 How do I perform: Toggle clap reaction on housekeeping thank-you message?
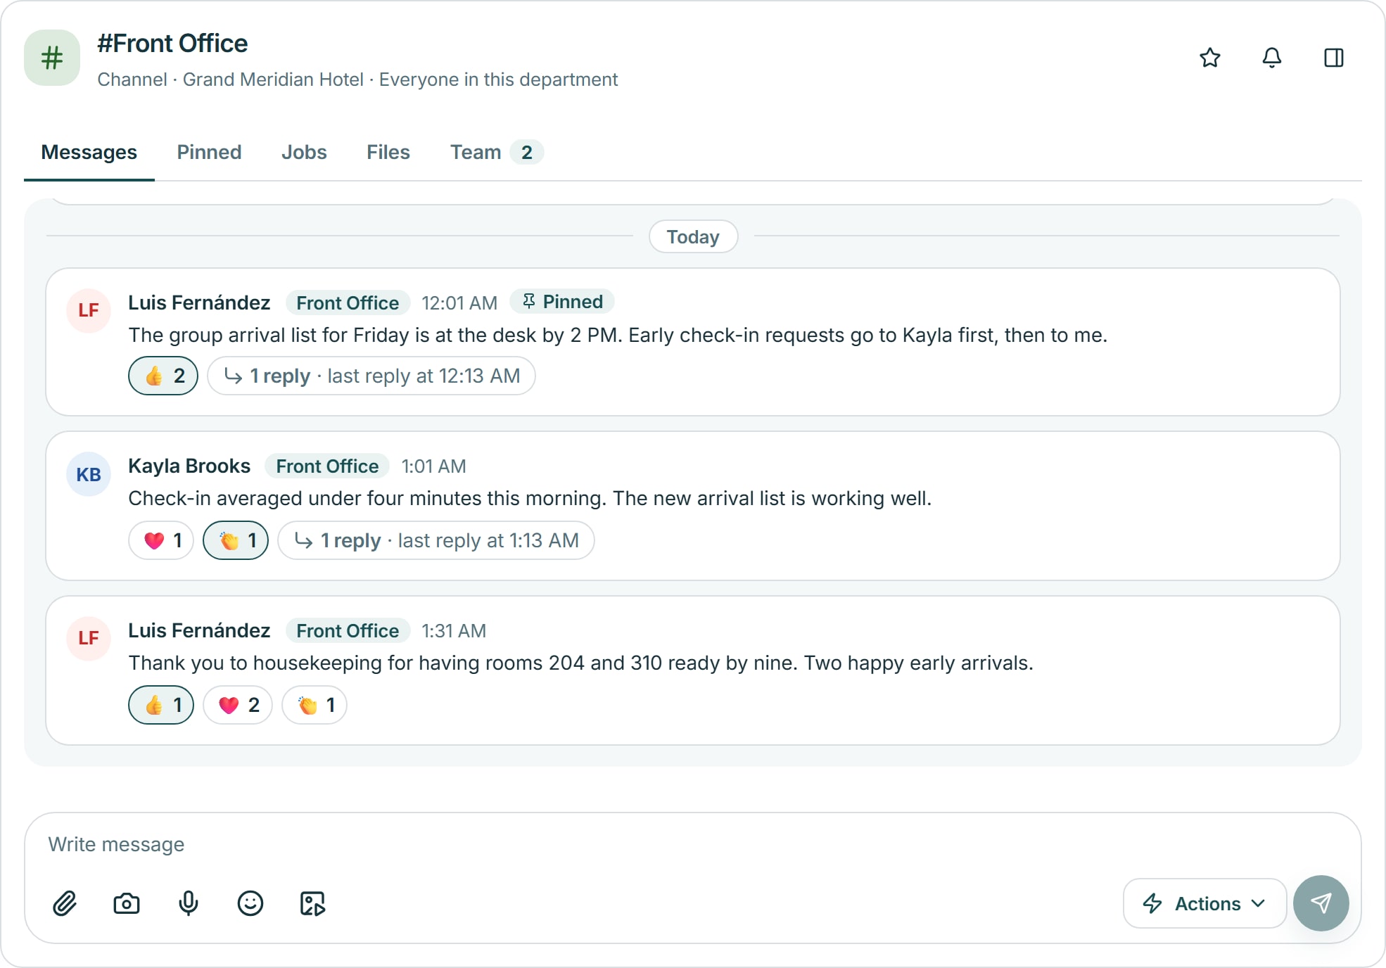point(314,705)
